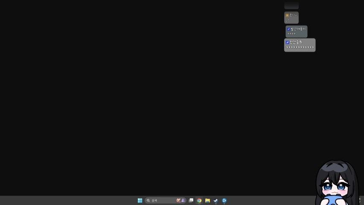This screenshot has height=205, width=364.
Task: Open the search highlights icon in search box
Action: click(181, 200)
